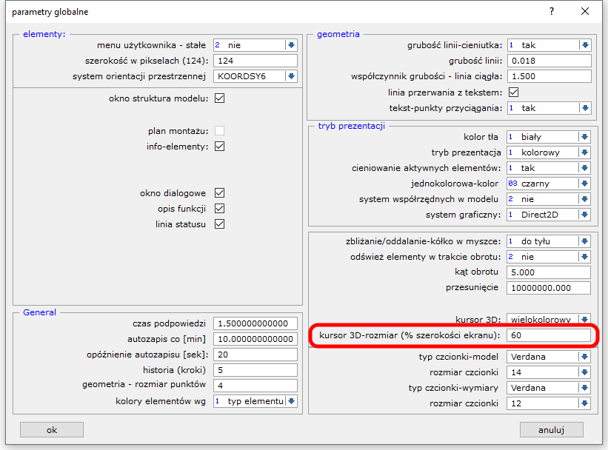608x450 pixels.
Task: Disable the okno dialogowe checkbox
Action: [219, 193]
